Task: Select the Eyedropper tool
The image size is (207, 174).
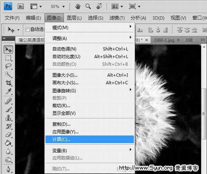Action: (8, 91)
